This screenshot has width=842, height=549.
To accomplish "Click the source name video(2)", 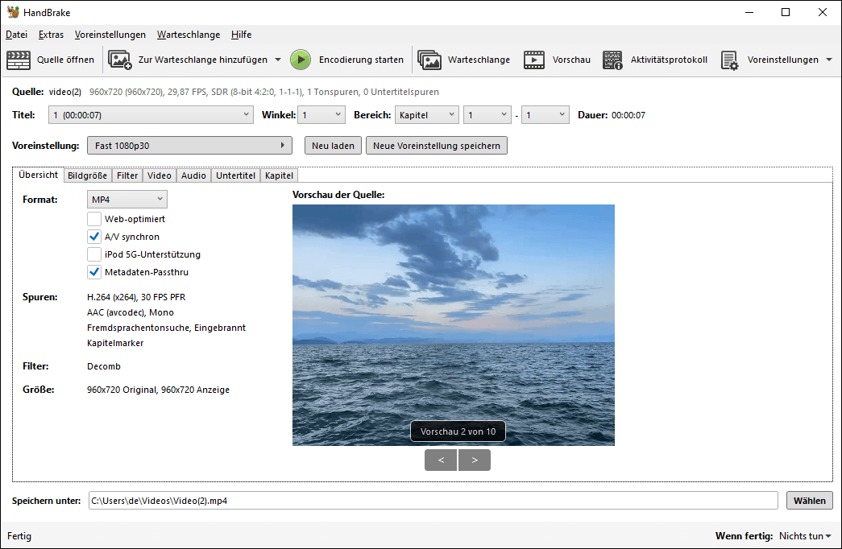I will point(65,92).
